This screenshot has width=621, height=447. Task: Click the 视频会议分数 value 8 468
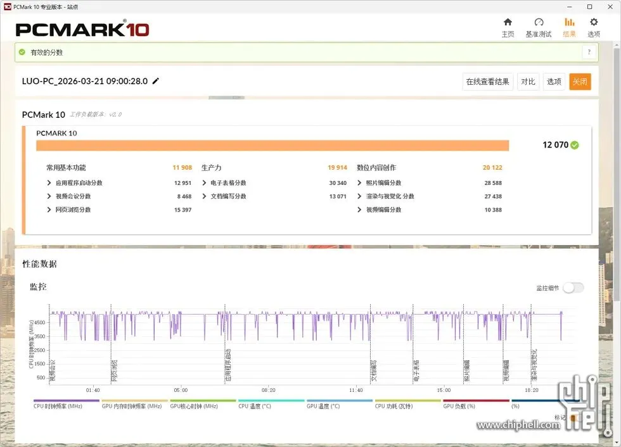[184, 196]
